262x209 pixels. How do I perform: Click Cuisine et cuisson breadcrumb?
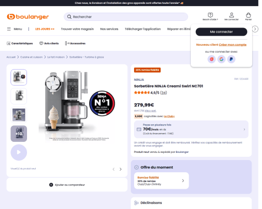click(x=31, y=57)
